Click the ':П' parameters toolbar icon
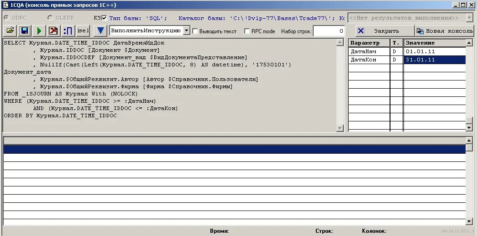 coord(68,30)
